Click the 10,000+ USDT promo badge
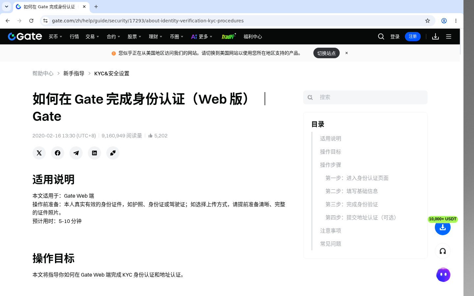474x296 pixels. click(443, 219)
